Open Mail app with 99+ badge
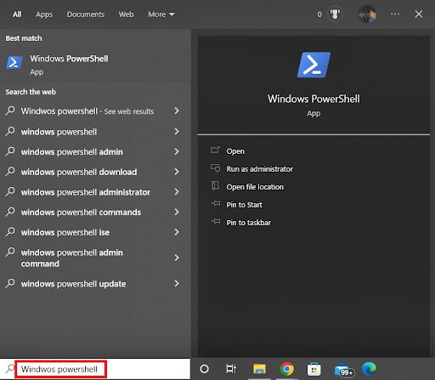 point(344,370)
